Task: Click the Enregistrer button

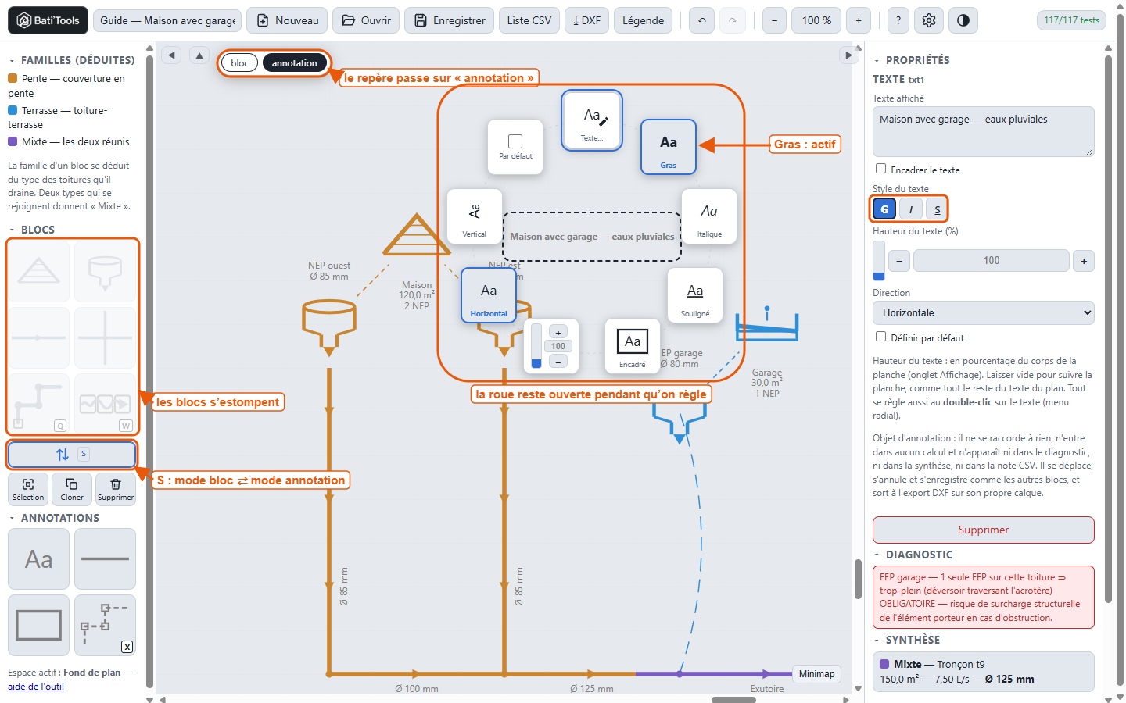Action: pyautogui.click(x=450, y=20)
